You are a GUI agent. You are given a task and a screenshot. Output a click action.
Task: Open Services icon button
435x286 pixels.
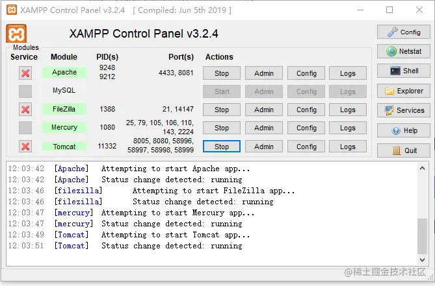pos(403,110)
